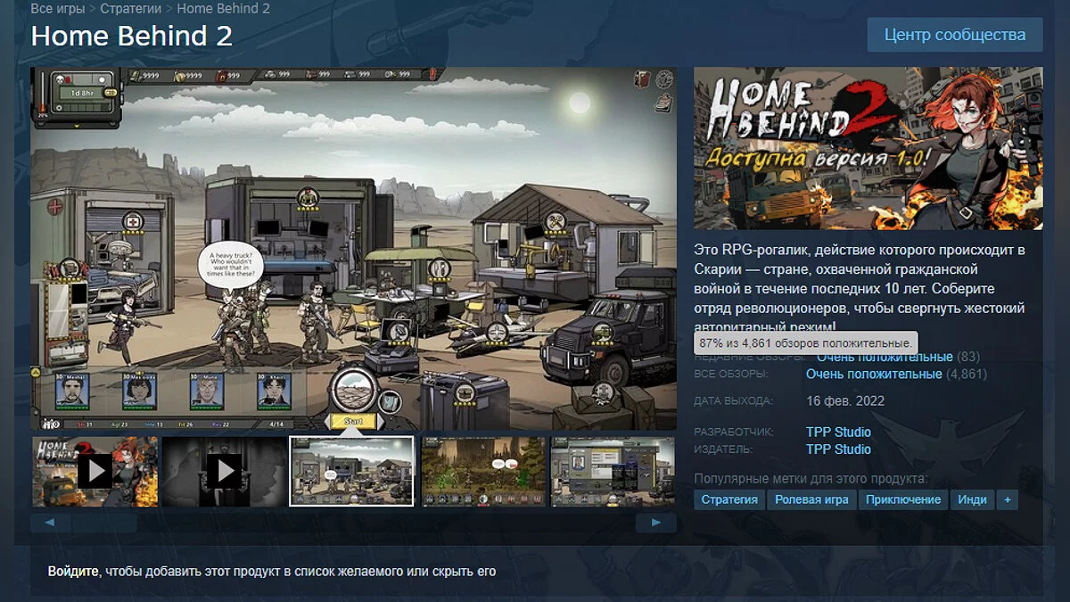Expand more tags with plus button
The height and width of the screenshot is (602, 1070).
click(1008, 499)
